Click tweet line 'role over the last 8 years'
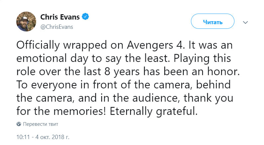This screenshot has width=264, height=145. [128, 72]
